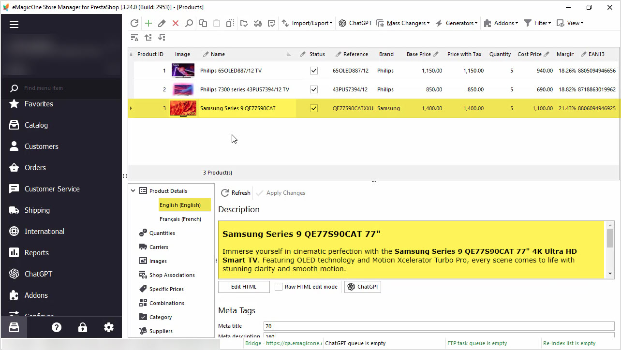Click the Edit HTML button

click(x=244, y=287)
